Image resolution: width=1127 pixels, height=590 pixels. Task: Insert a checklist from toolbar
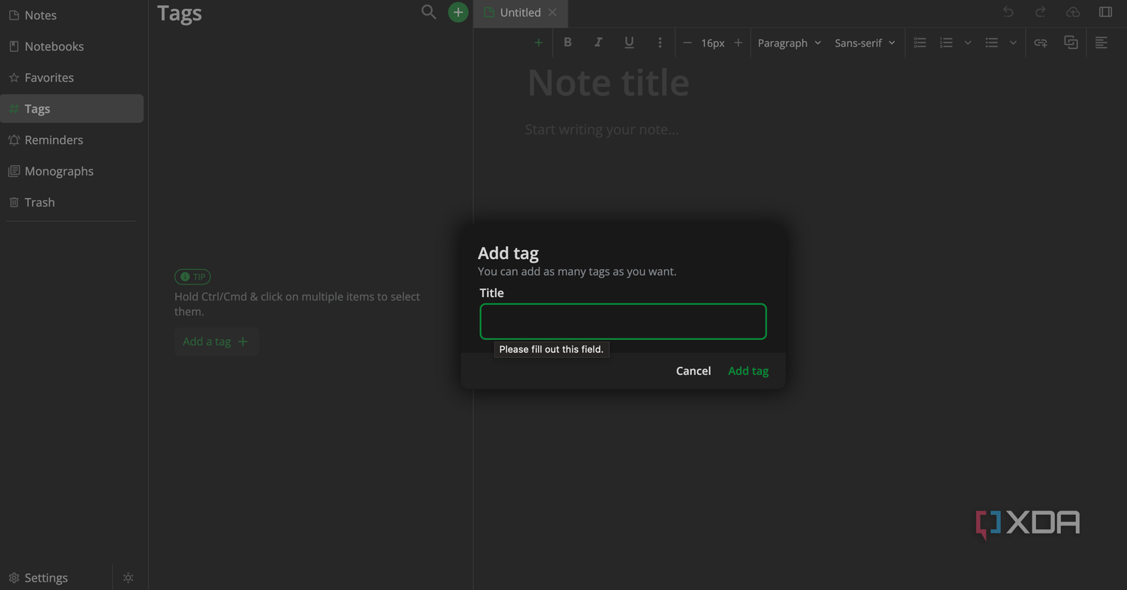(x=920, y=43)
